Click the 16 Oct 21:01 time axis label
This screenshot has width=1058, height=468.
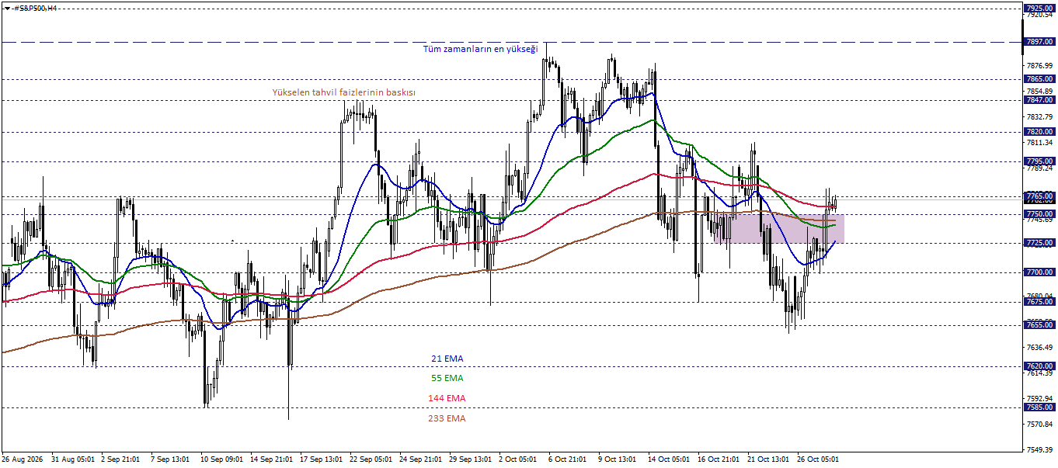(719, 459)
